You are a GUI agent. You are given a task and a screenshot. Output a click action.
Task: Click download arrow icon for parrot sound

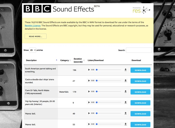pyautogui.click(x=126, y=70)
